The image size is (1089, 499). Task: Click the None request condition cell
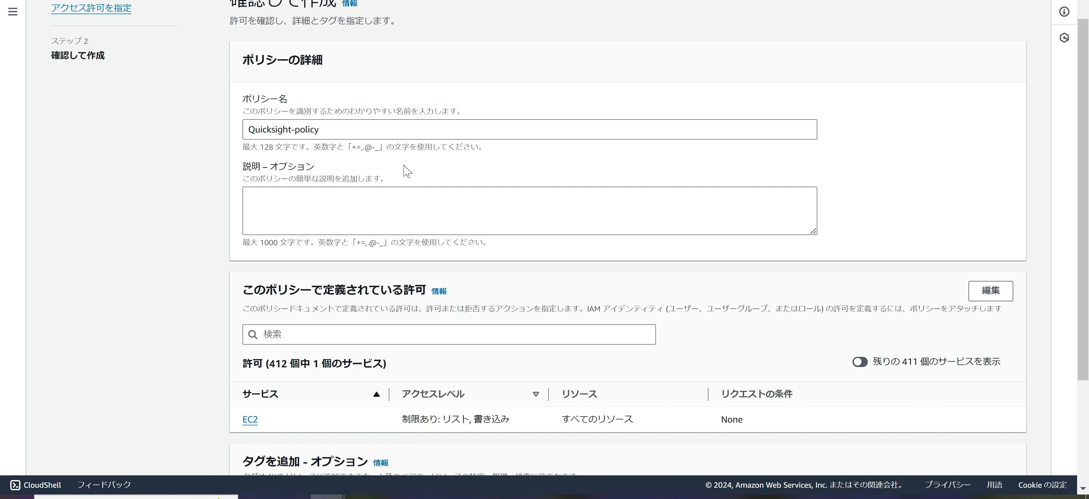pyautogui.click(x=731, y=420)
